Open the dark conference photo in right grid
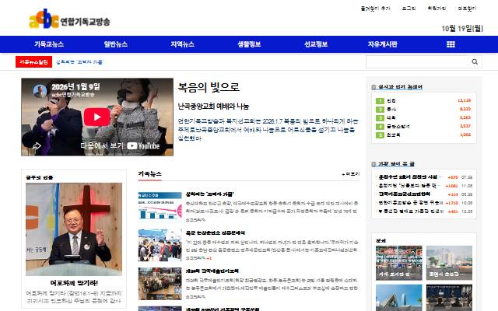This screenshot has height=311, width=498. click(449, 298)
